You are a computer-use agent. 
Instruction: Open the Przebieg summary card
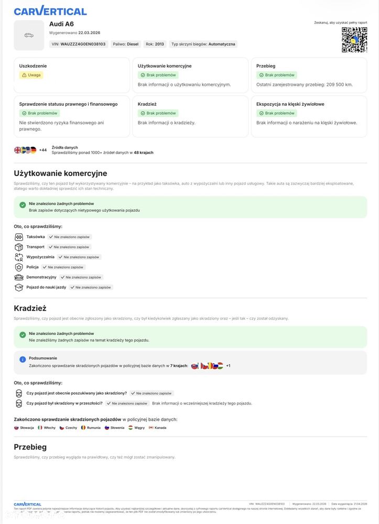coord(311,75)
